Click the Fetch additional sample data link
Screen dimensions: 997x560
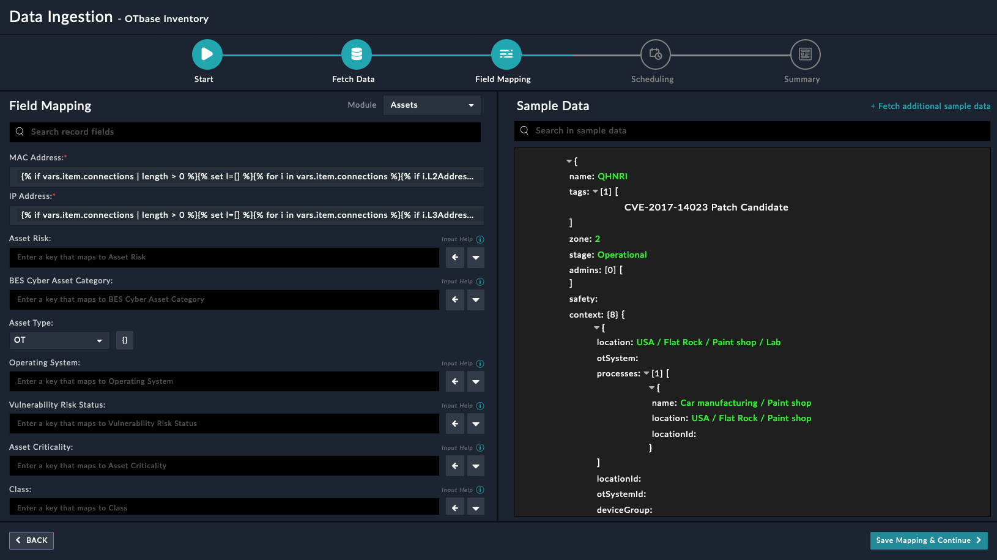pos(930,106)
